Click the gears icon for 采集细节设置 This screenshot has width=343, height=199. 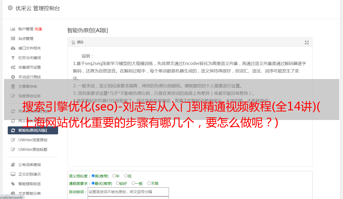pos(13,67)
